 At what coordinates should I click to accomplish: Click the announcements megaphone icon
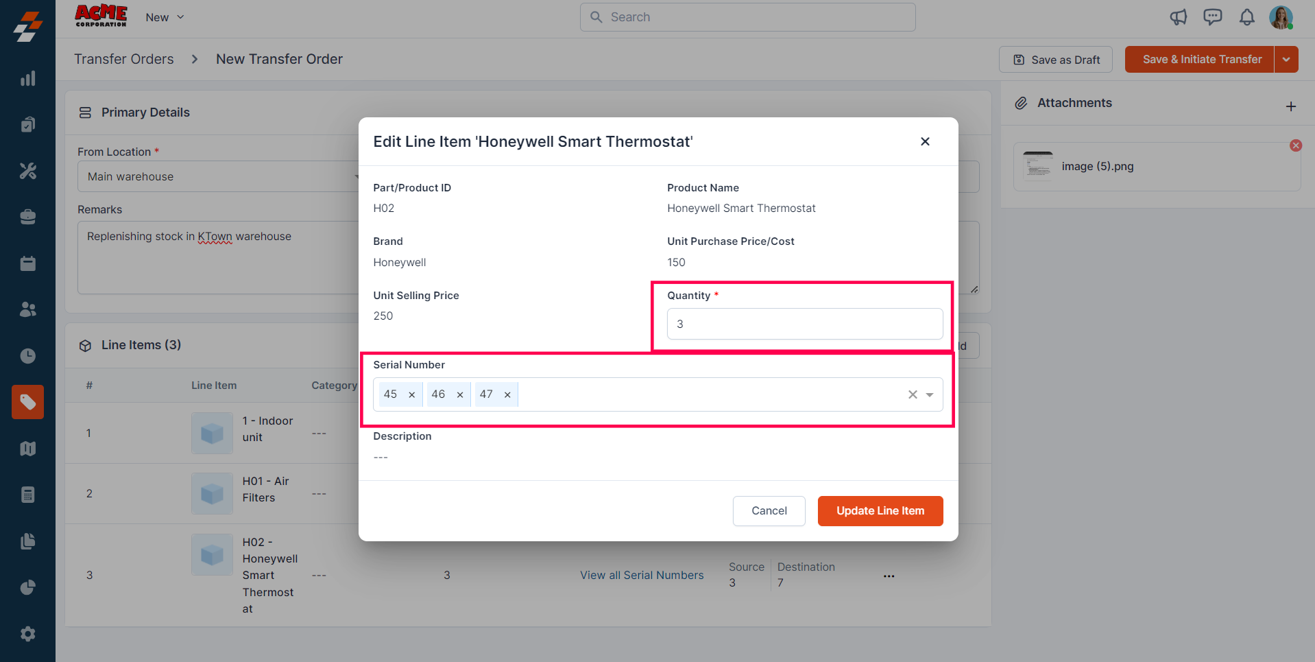(1178, 17)
